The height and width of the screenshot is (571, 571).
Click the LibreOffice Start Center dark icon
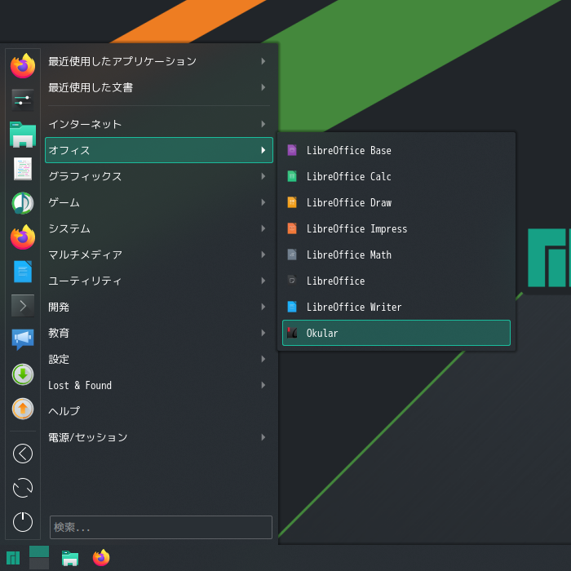tap(292, 281)
